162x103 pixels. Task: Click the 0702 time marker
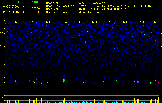coord(33,22)
